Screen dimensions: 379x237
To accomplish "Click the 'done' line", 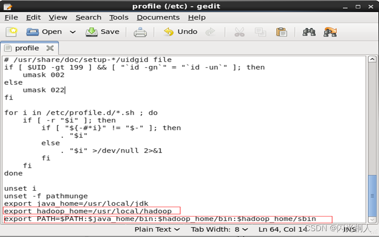I will [x=13, y=173].
